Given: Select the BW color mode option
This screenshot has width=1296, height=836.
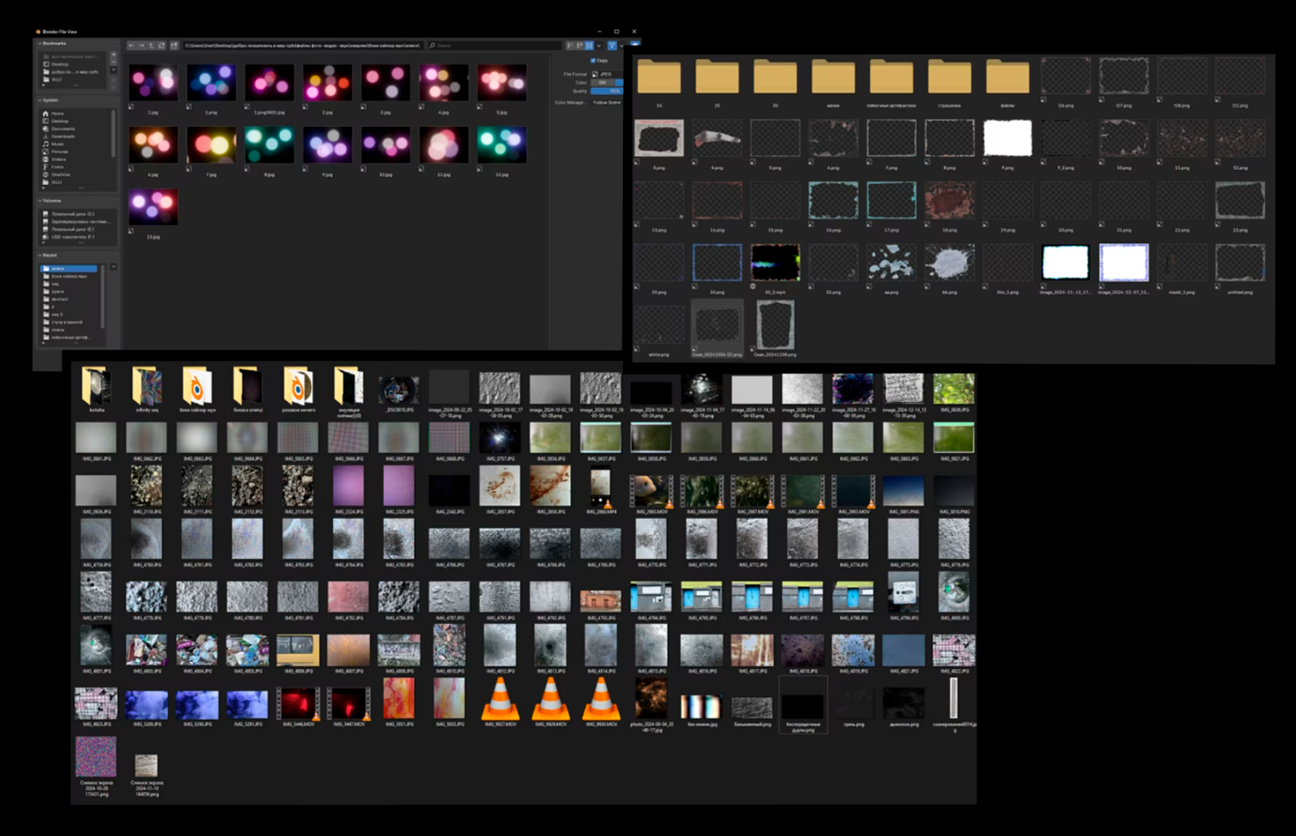Looking at the screenshot, I should tap(602, 83).
